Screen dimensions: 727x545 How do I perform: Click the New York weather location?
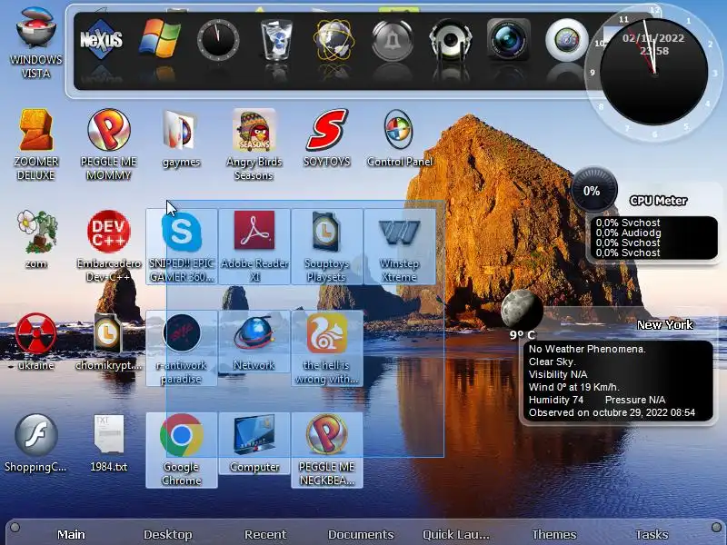pyautogui.click(x=665, y=324)
